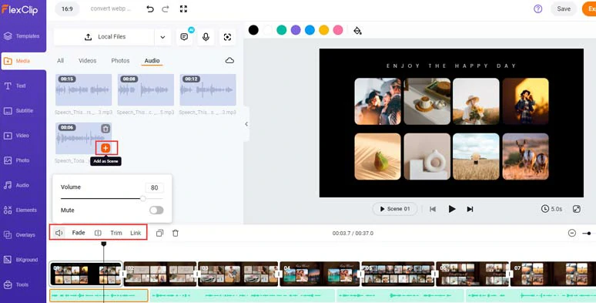Select the 00:12 audio clip

pos(208,90)
